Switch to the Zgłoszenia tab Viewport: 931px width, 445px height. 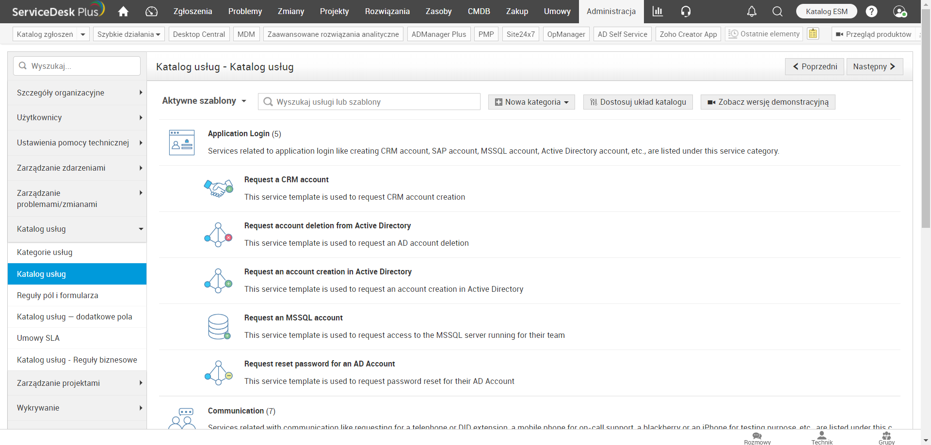pos(193,11)
